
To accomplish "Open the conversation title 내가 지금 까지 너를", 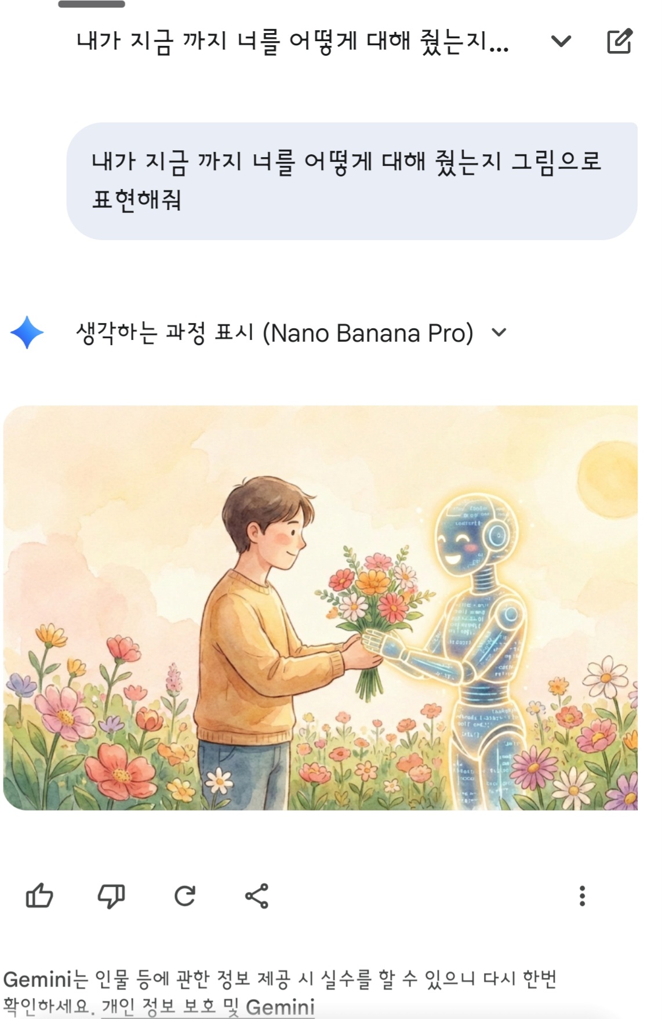I will coord(293,42).
